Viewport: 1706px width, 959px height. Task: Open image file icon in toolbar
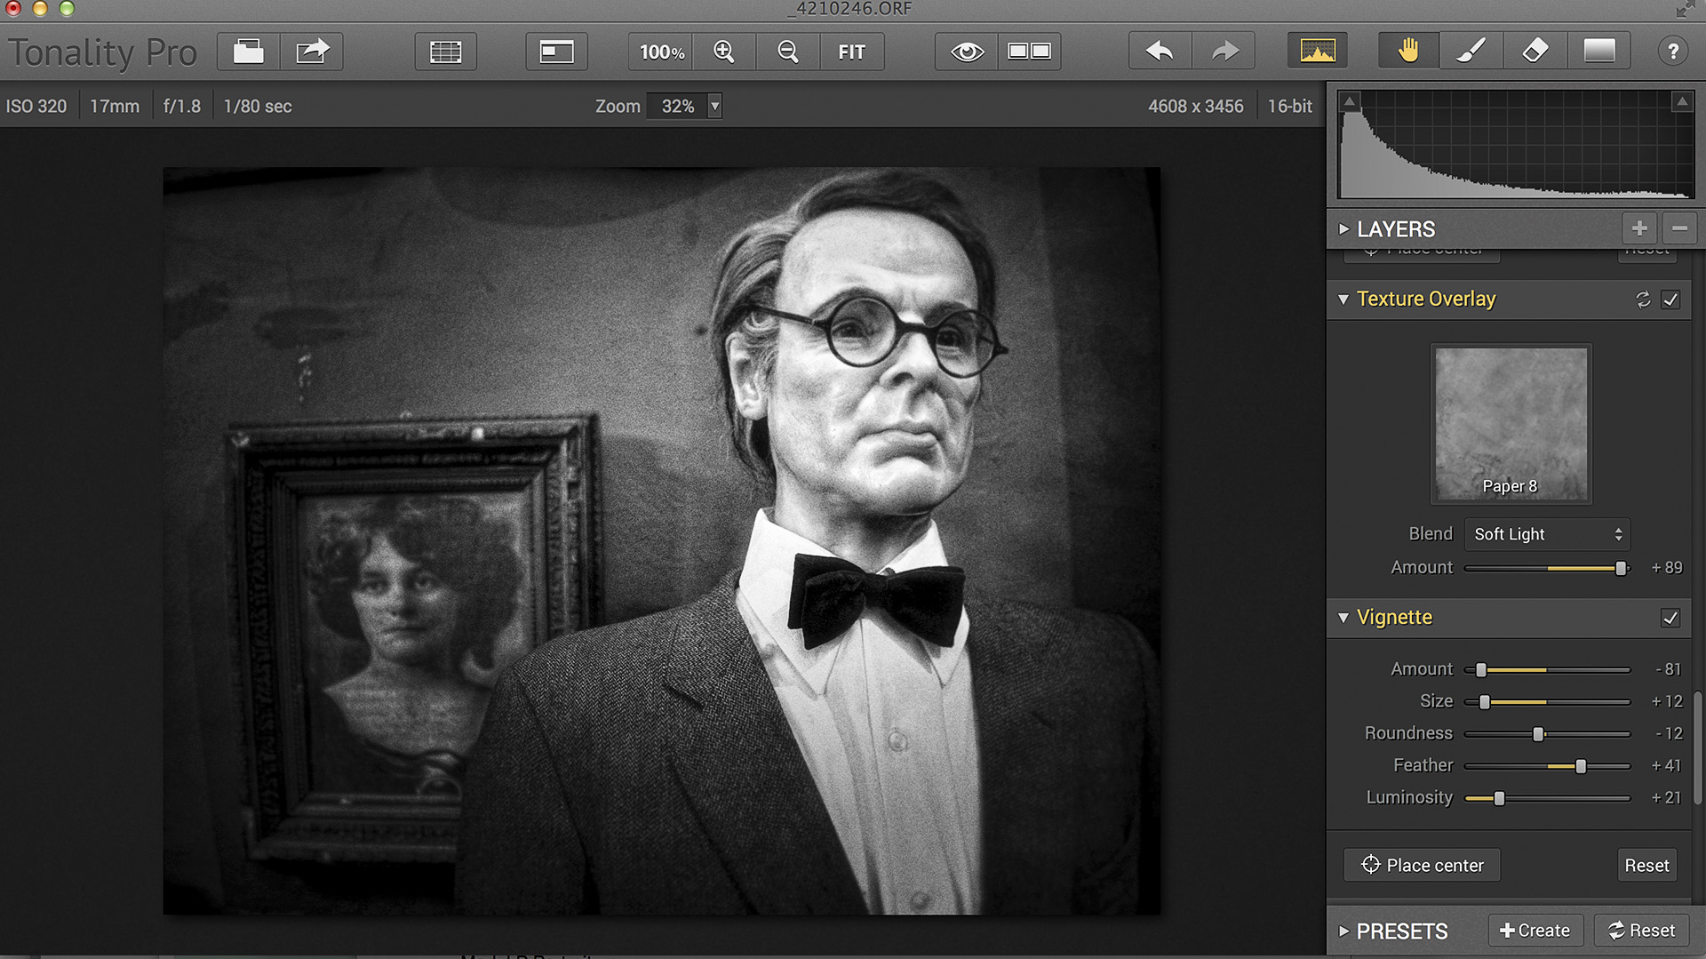pos(249,52)
